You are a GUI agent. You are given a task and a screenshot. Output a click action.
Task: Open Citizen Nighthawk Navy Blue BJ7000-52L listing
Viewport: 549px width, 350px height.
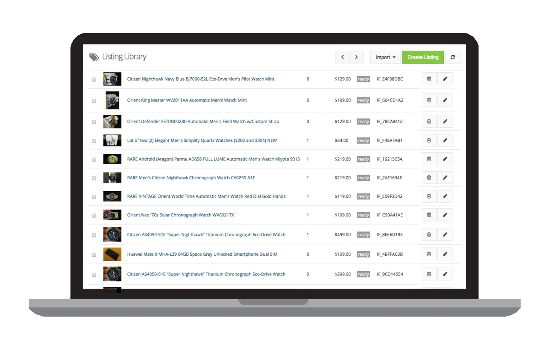coord(201,79)
